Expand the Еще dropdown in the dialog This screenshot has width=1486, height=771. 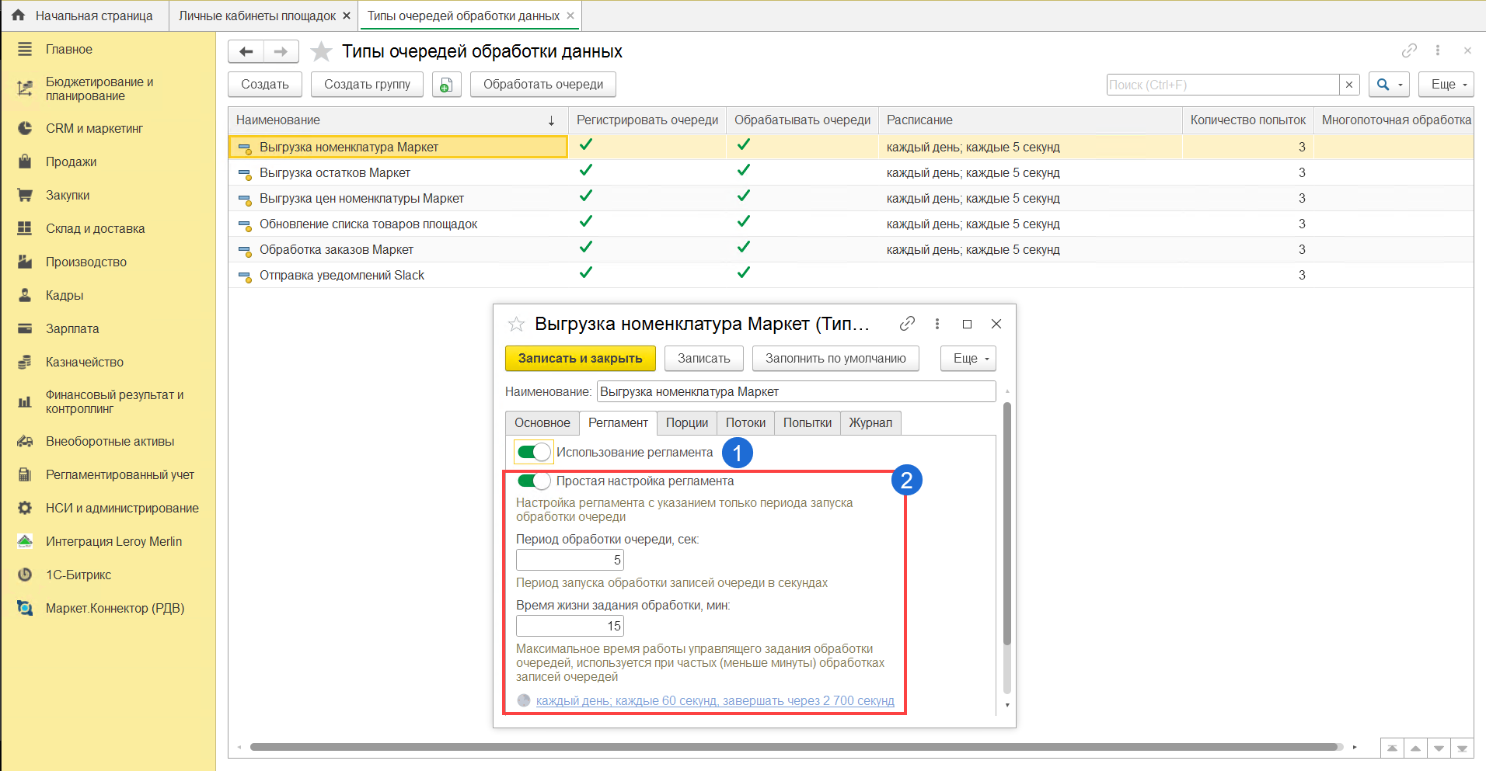point(968,359)
